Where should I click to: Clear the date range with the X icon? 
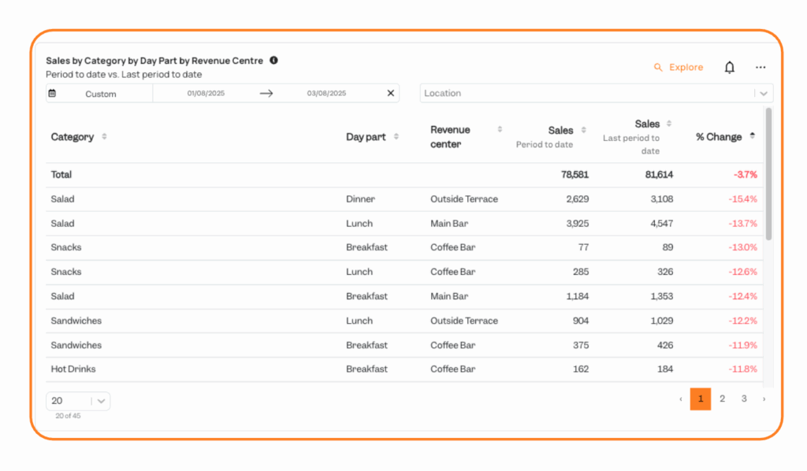tap(390, 93)
